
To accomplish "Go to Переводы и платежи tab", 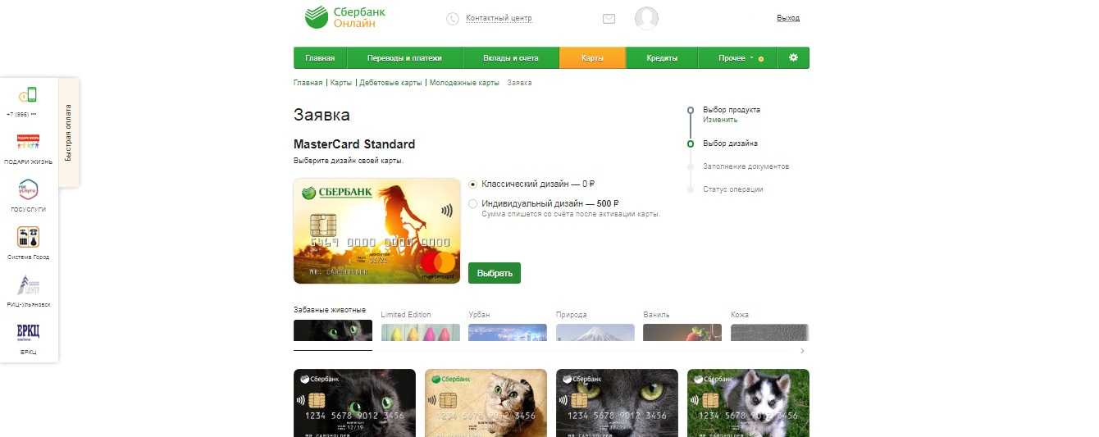I will (404, 58).
